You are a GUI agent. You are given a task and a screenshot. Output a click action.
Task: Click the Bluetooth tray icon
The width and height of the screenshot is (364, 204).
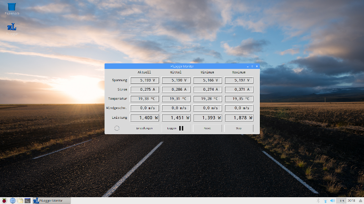coord(318,200)
